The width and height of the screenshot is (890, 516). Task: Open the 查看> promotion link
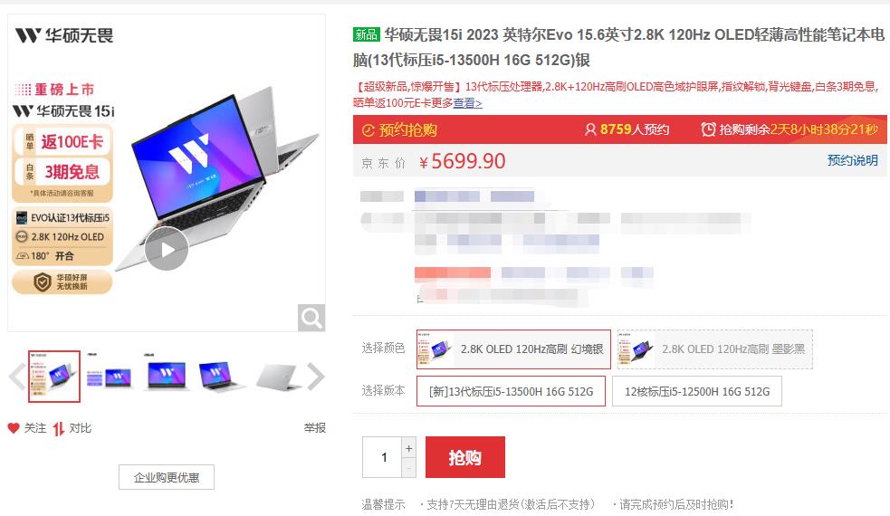point(467,103)
